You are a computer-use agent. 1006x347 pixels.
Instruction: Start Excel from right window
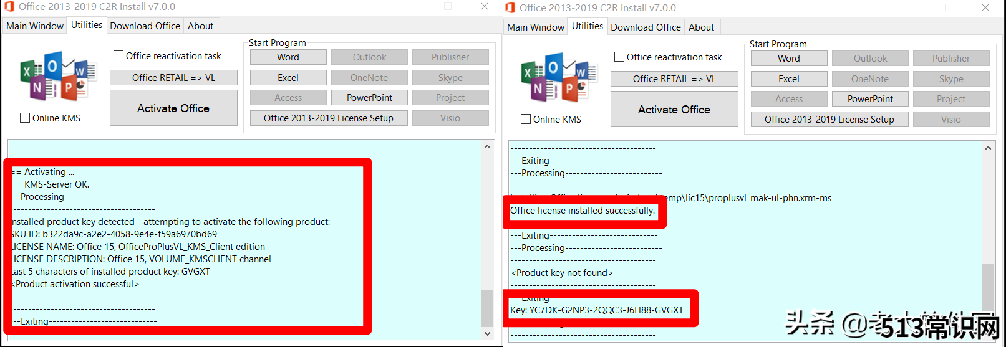[x=789, y=79]
